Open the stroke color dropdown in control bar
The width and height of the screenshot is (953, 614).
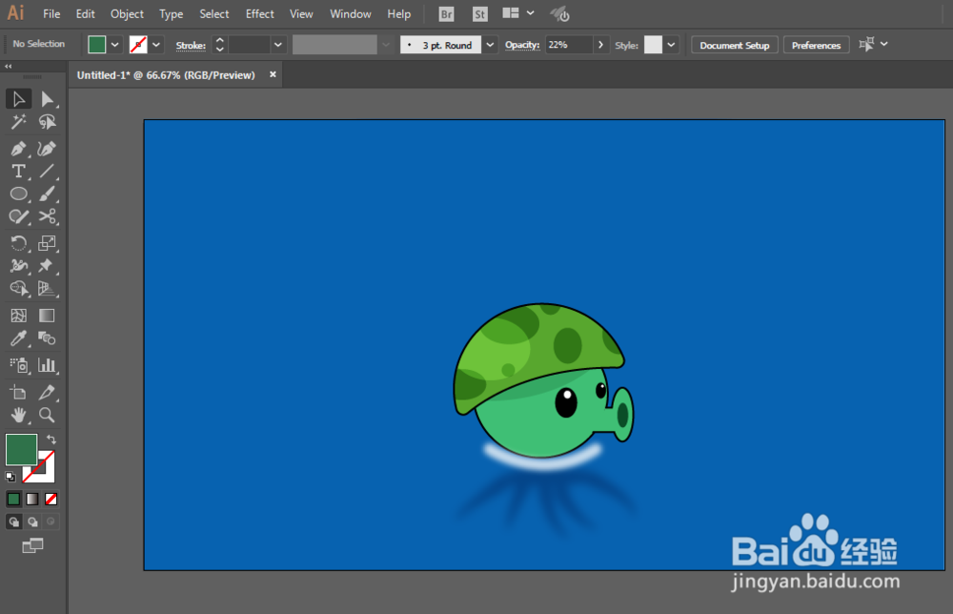click(156, 45)
